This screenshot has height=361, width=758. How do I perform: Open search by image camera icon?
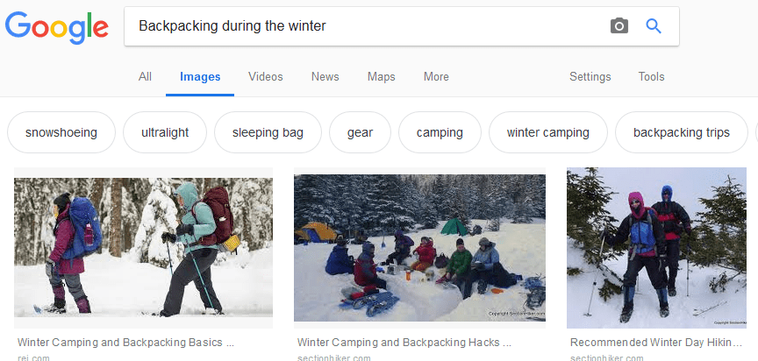pos(619,26)
